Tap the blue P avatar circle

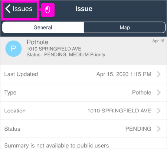point(13,48)
